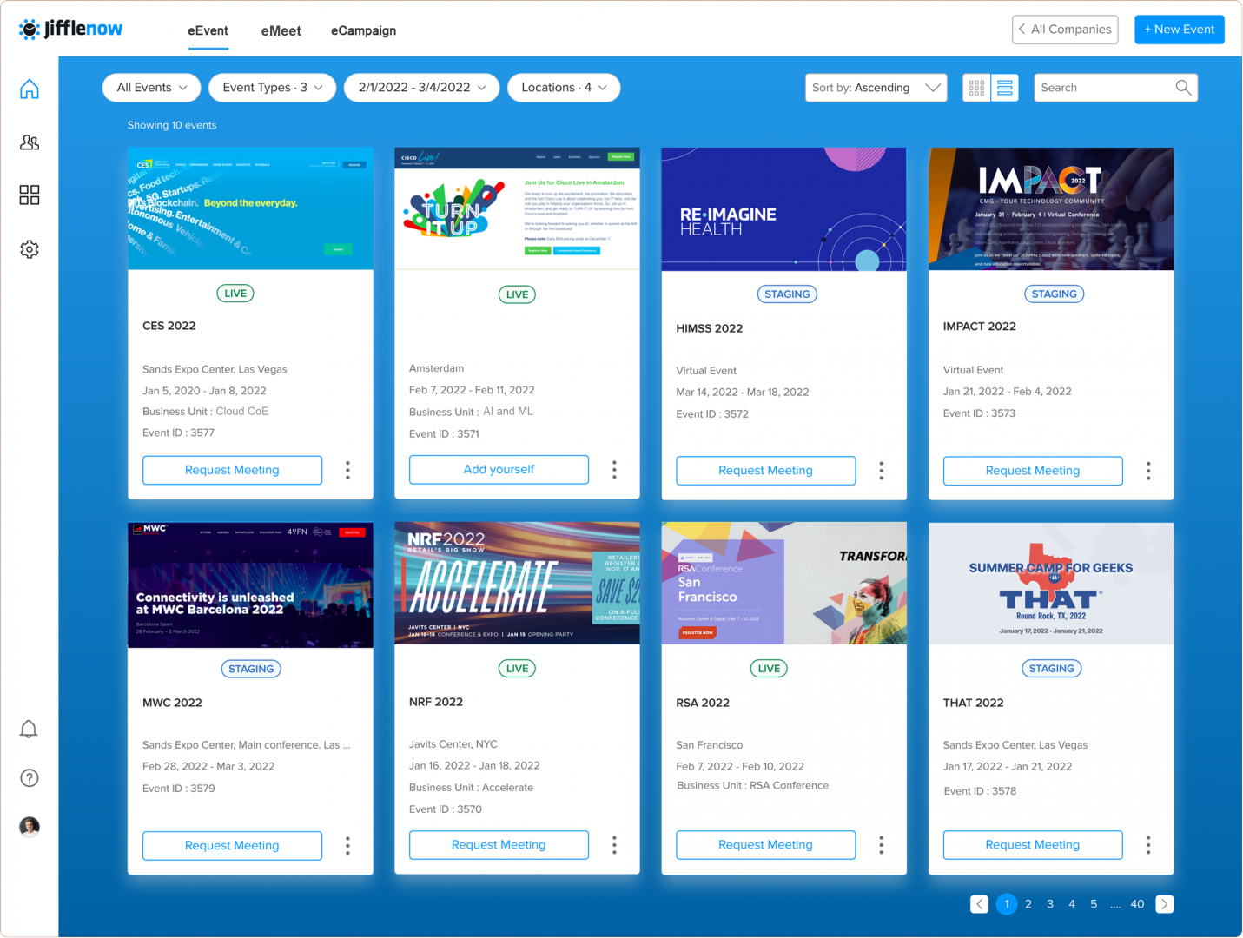Open the Settings gear in sidebar
The height and width of the screenshot is (938, 1243).
click(x=30, y=249)
